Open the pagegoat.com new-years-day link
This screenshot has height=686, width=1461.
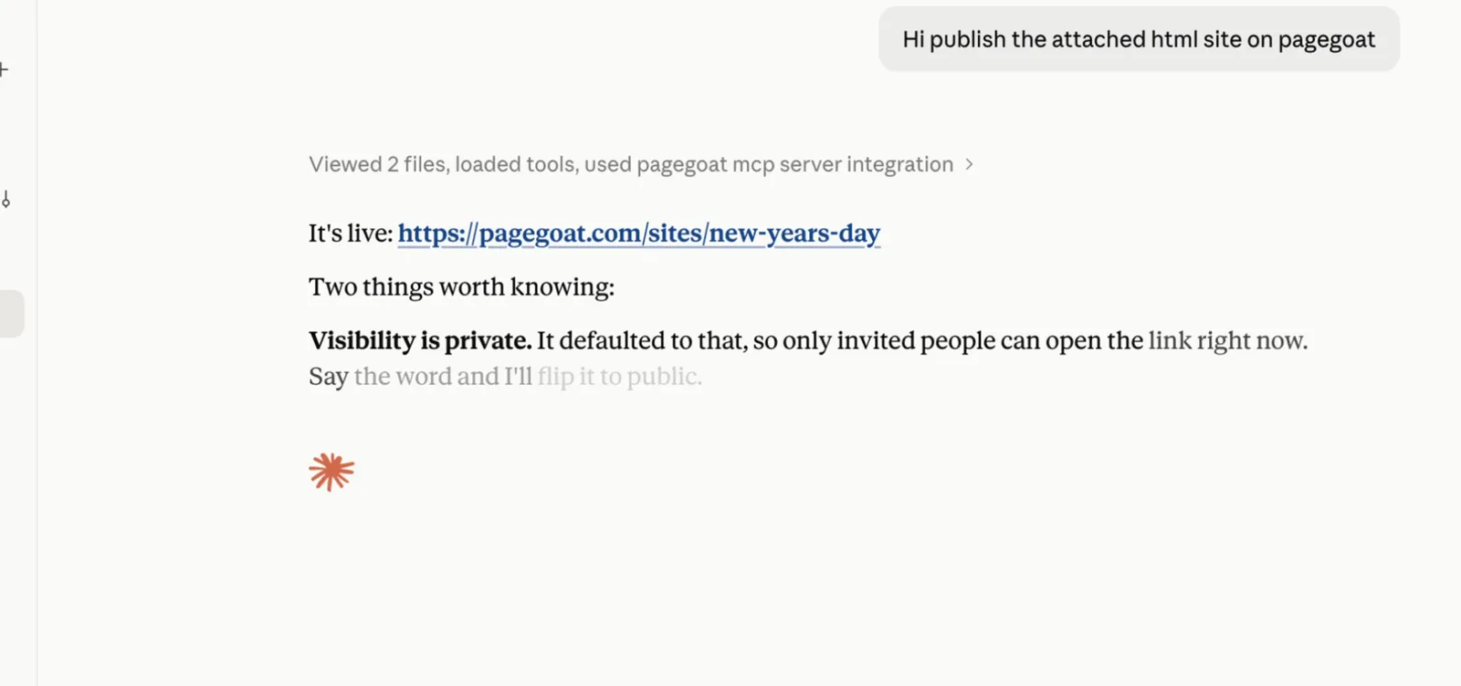click(x=639, y=234)
